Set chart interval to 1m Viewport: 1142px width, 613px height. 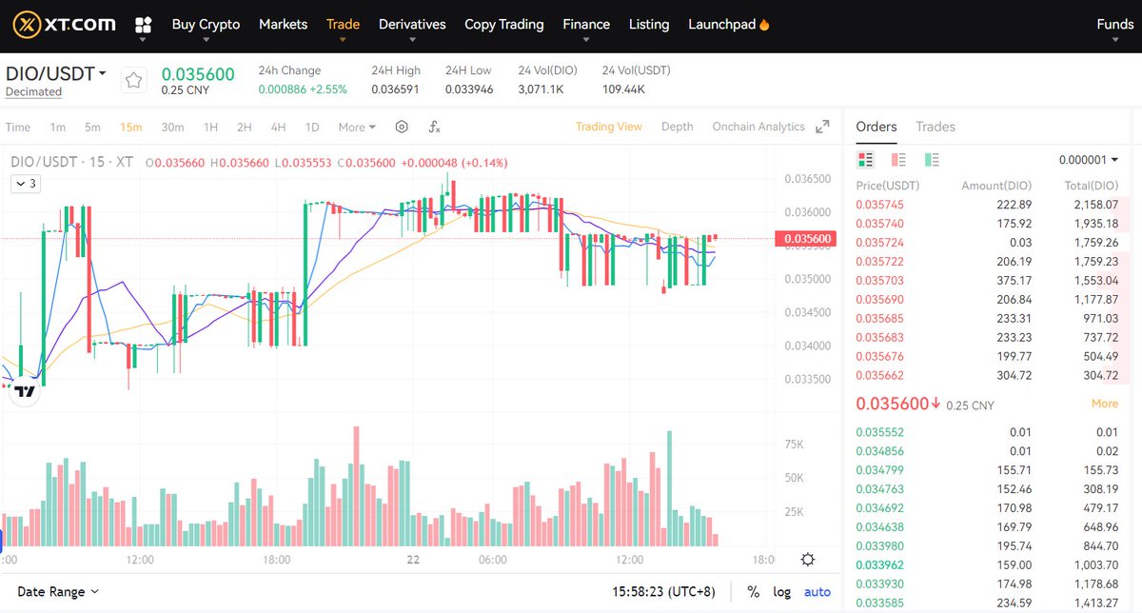pyautogui.click(x=58, y=127)
